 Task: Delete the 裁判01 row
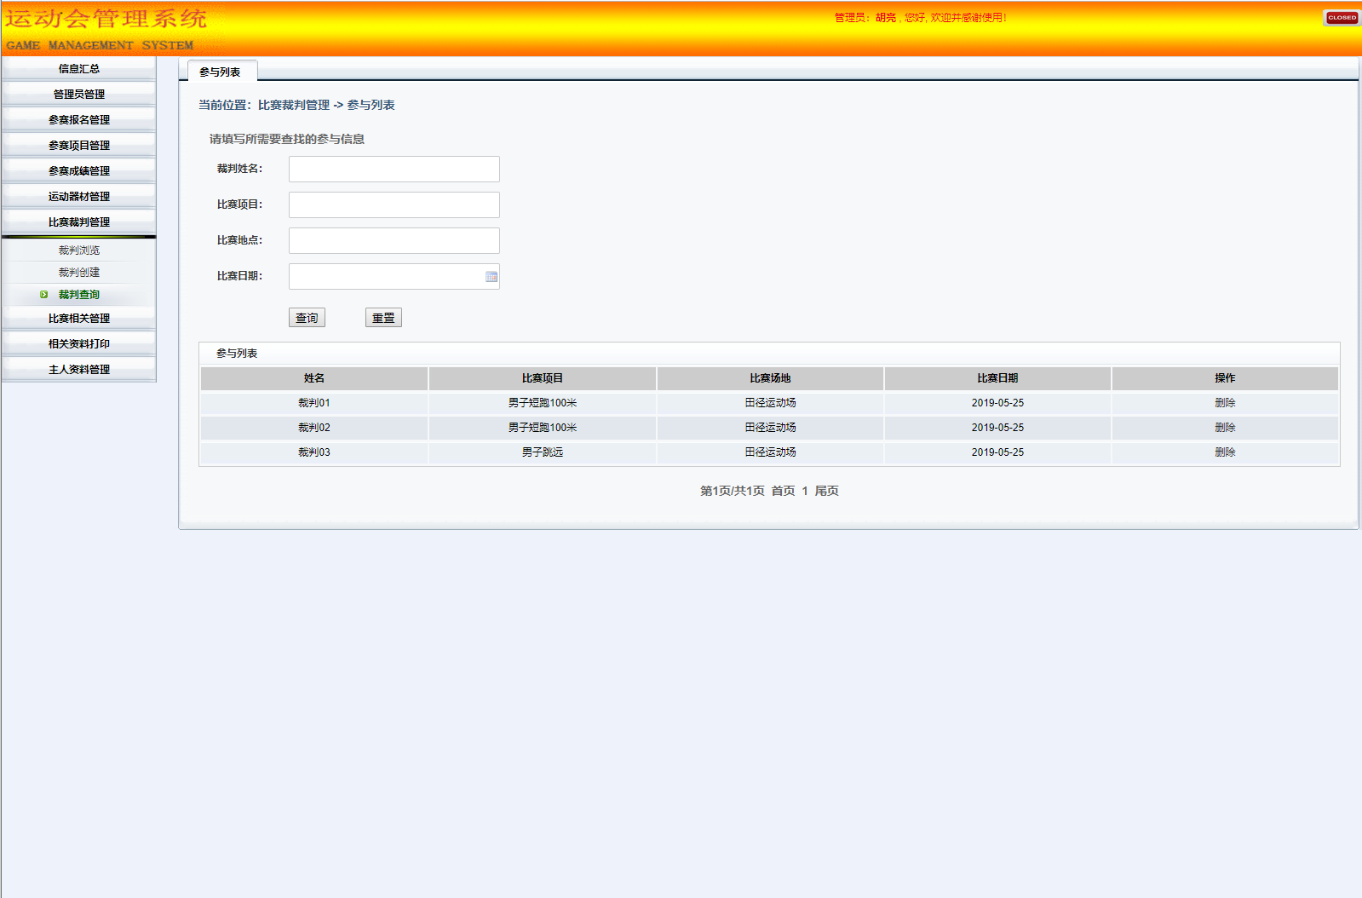(1225, 403)
